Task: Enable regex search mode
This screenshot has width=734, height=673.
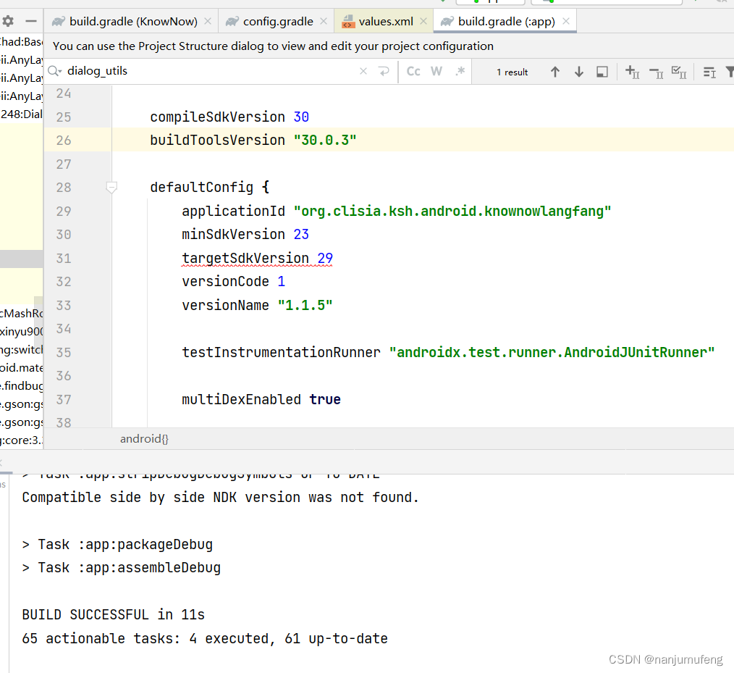Action: [x=460, y=72]
